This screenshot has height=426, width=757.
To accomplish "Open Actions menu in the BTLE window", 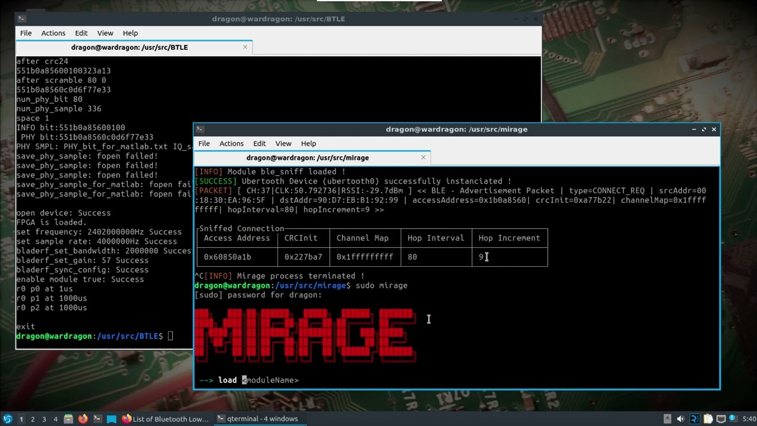I will [x=53, y=33].
